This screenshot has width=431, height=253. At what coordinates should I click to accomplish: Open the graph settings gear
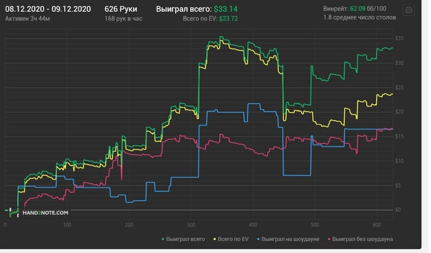pos(408,10)
